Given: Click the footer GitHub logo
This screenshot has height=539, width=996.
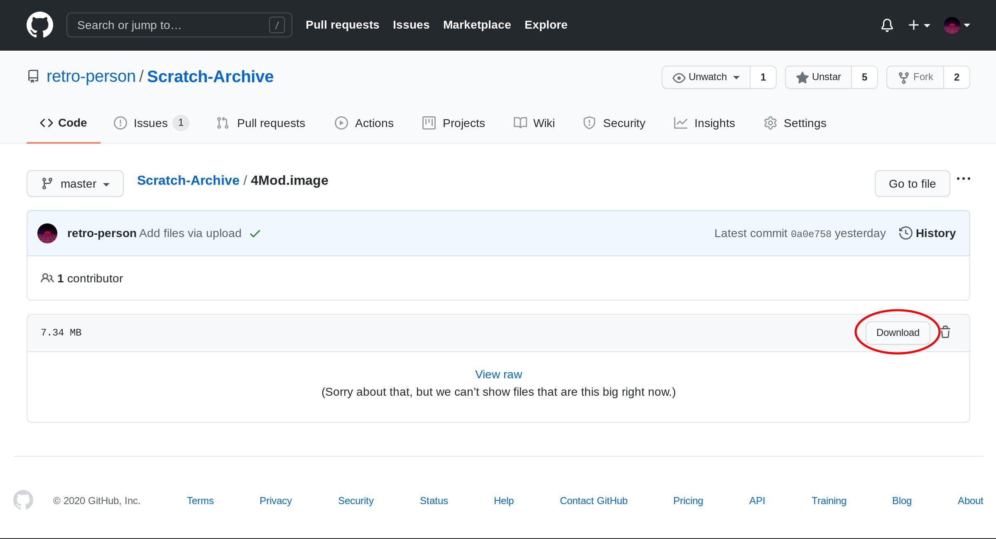Looking at the screenshot, I should pos(23,500).
